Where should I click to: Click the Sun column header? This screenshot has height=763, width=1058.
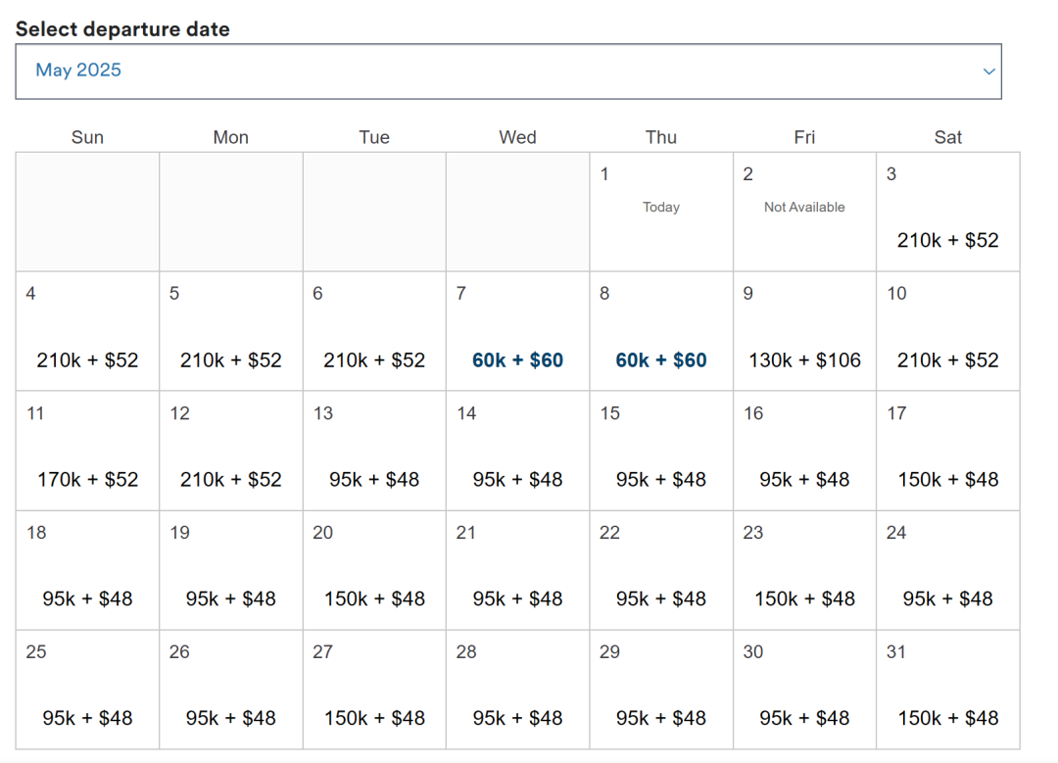coord(88,137)
